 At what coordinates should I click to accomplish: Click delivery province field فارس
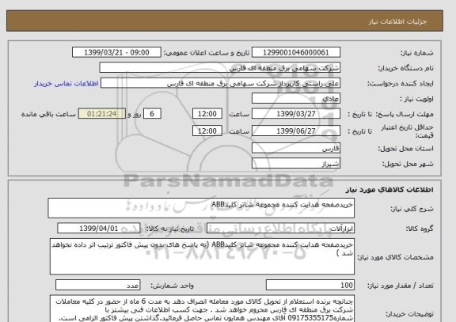click(x=296, y=148)
